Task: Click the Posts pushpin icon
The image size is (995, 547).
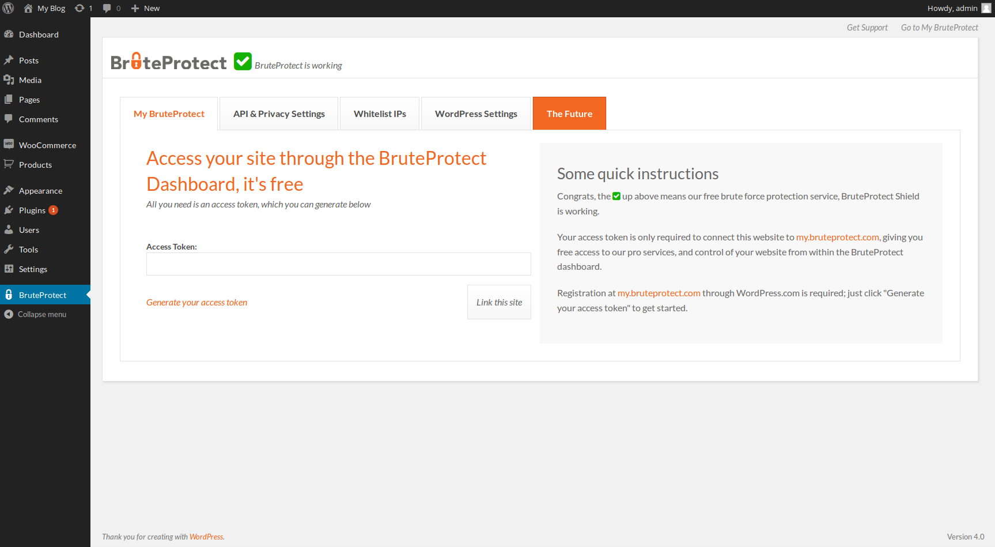Action: click(9, 60)
